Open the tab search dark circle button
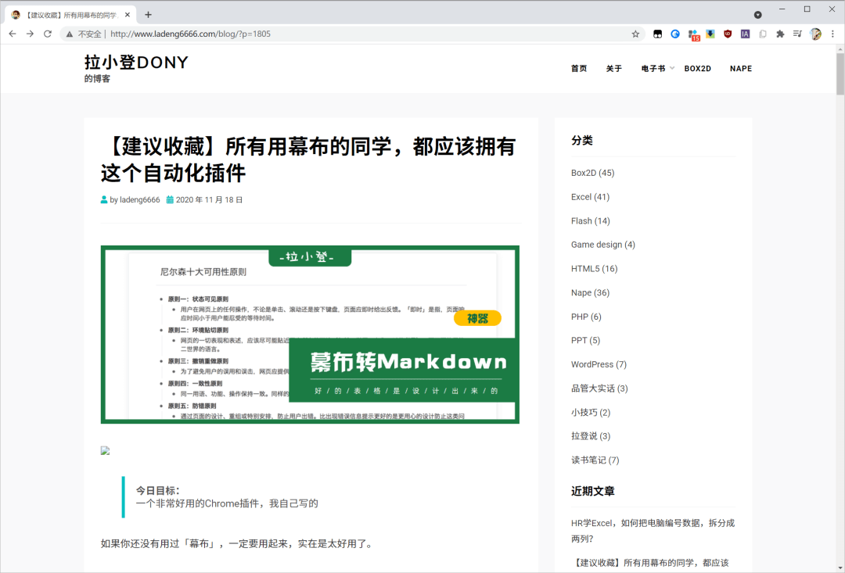845x573 pixels. (757, 15)
